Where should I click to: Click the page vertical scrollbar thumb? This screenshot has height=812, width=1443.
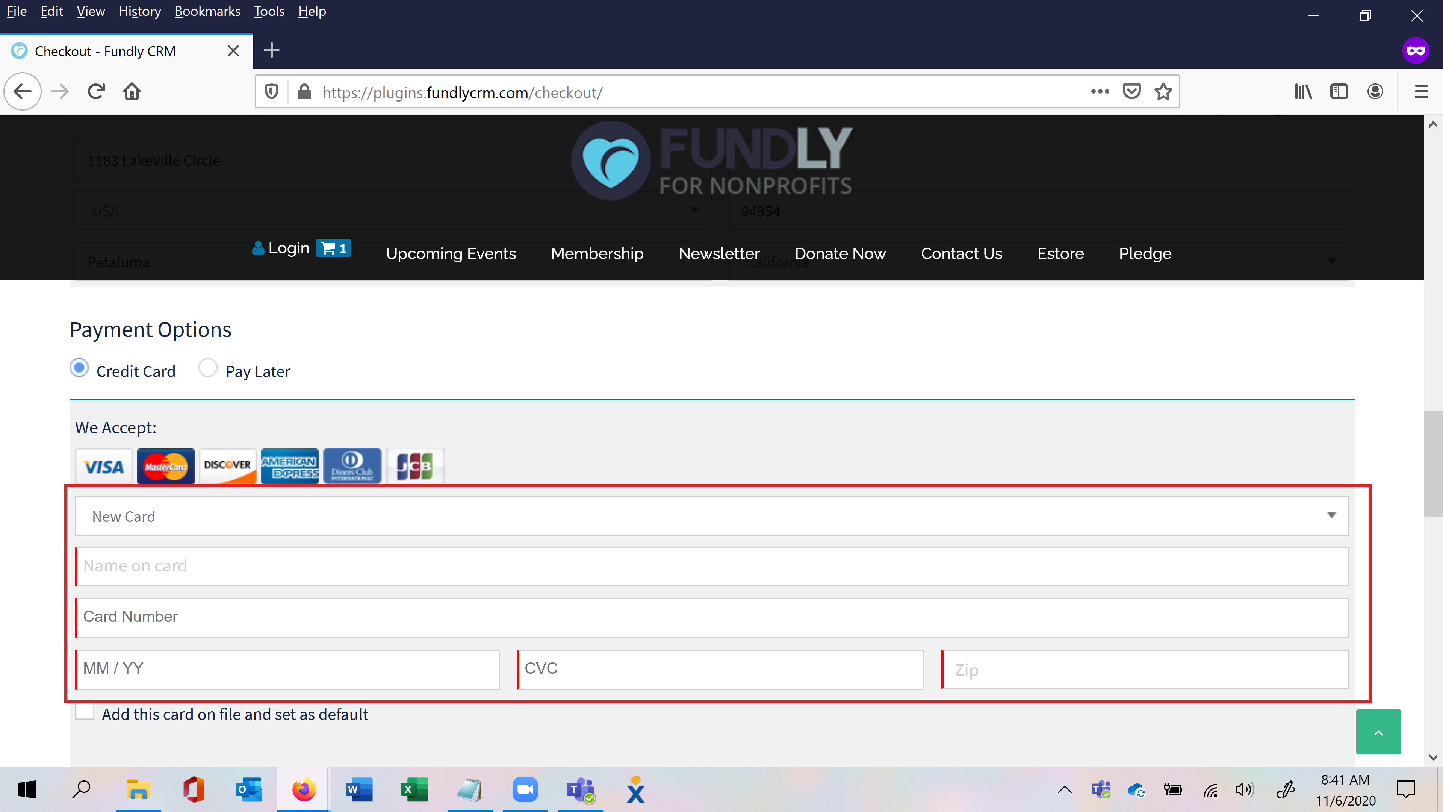click(x=1433, y=464)
